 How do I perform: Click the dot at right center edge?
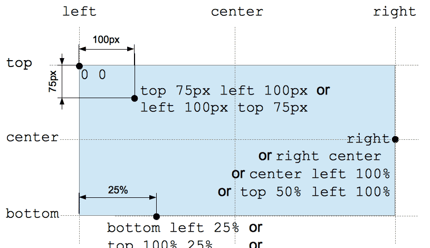[x=395, y=139]
